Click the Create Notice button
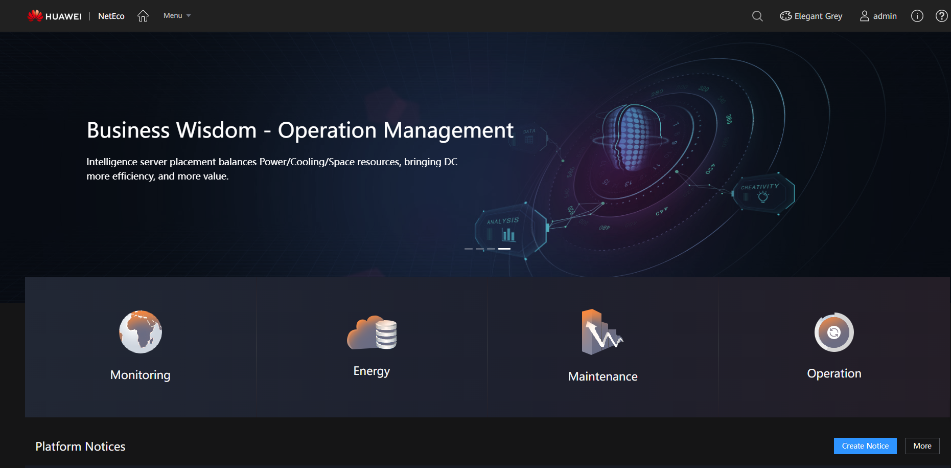Viewport: 951px width, 468px height. (x=865, y=446)
